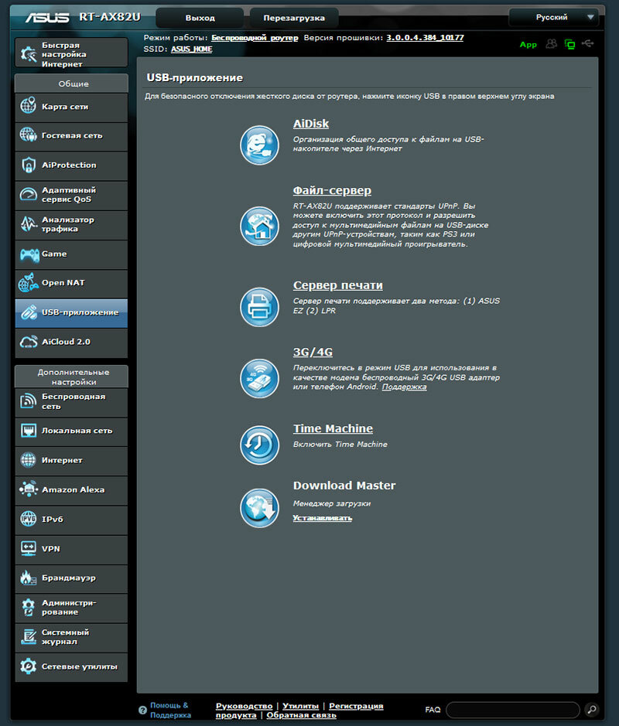619x726 pixels.
Task: Go to Адаптивный сервис QoS
Action: (x=71, y=195)
